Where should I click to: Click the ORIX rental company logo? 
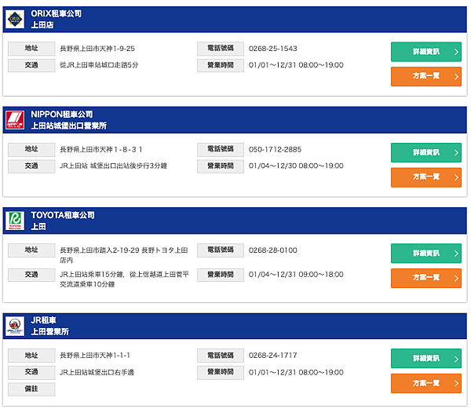[15, 19]
